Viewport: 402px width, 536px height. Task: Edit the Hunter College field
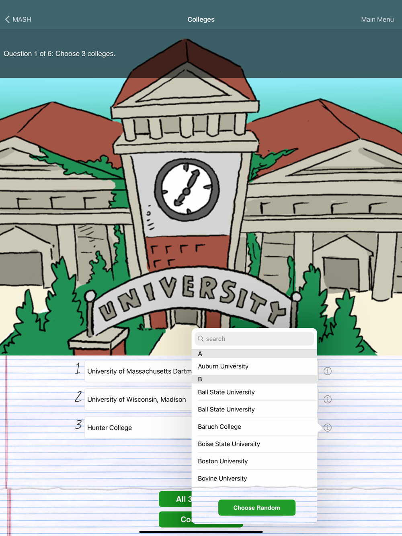[138, 428]
